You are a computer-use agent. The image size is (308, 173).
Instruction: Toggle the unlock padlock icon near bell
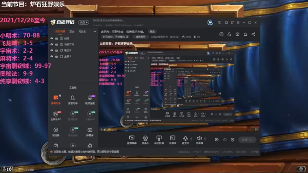(229, 34)
